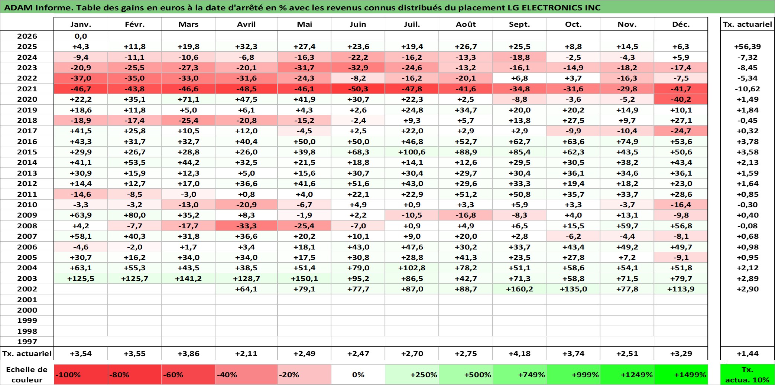This screenshot has height=385, width=775.
Task: Click the +100,6 cell in 2015
Action: [x=412, y=152]
